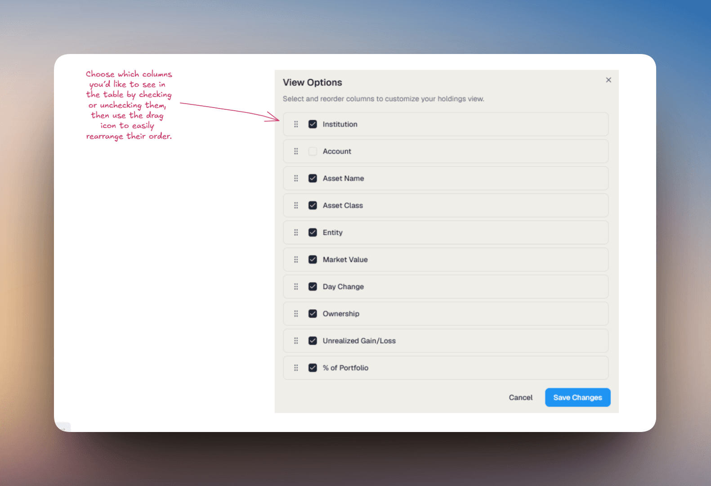Click drag handle for Entity row

(x=296, y=232)
